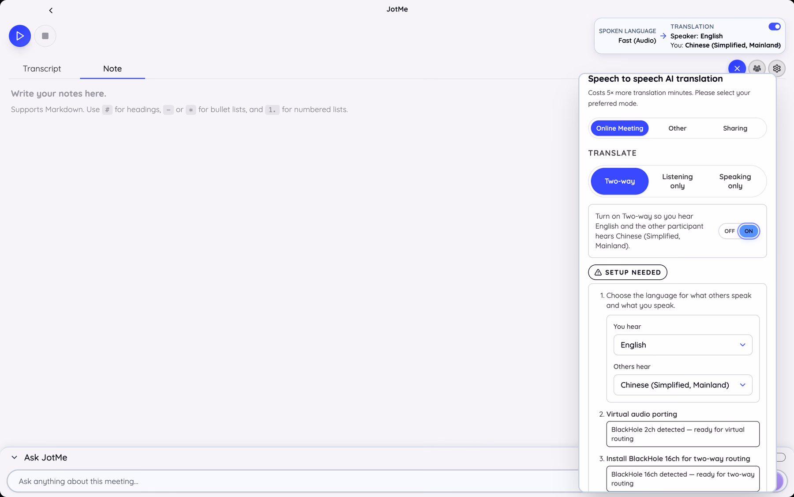Image resolution: width=794 pixels, height=497 pixels.
Task: Open the You hear language dropdown
Action: coord(682,345)
